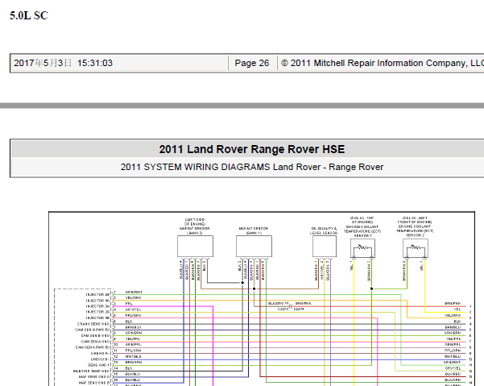The height and width of the screenshot is (386, 484).
Task: Click the ECT Sensor 2 resistor symbol
Action: pyautogui.click(x=416, y=248)
